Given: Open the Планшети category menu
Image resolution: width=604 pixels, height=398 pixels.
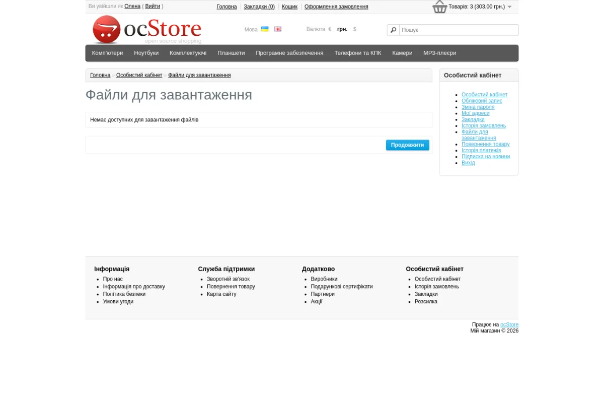Looking at the screenshot, I should (x=231, y=53).
